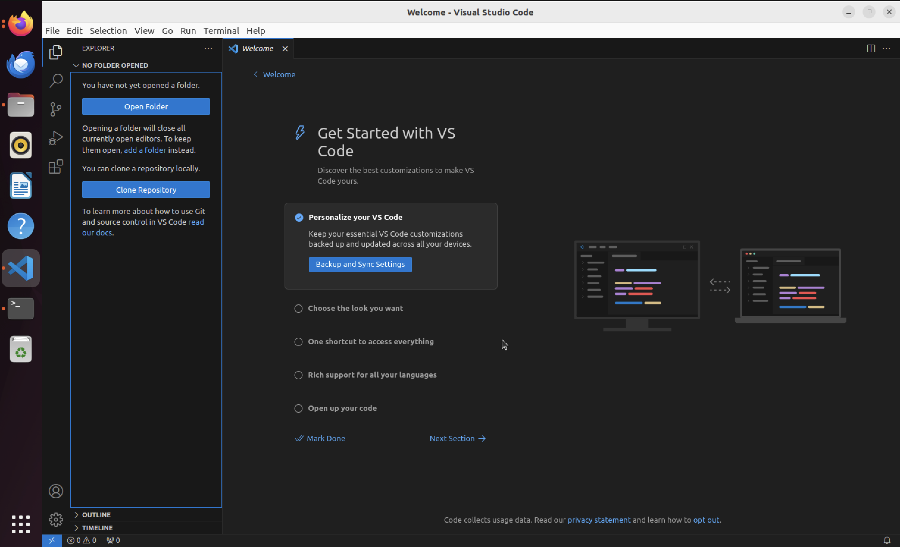Click the Clone Repository button
Screen dimensions: 900x547
coord(146,190)
